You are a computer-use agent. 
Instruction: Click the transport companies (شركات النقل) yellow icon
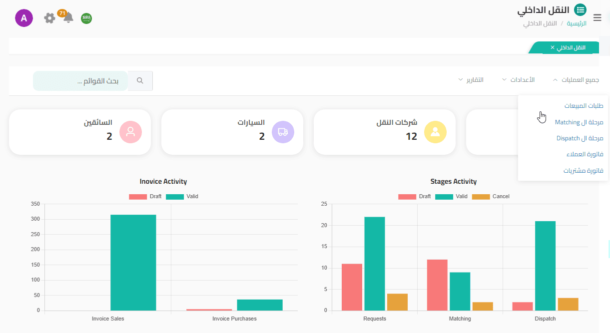435,132
